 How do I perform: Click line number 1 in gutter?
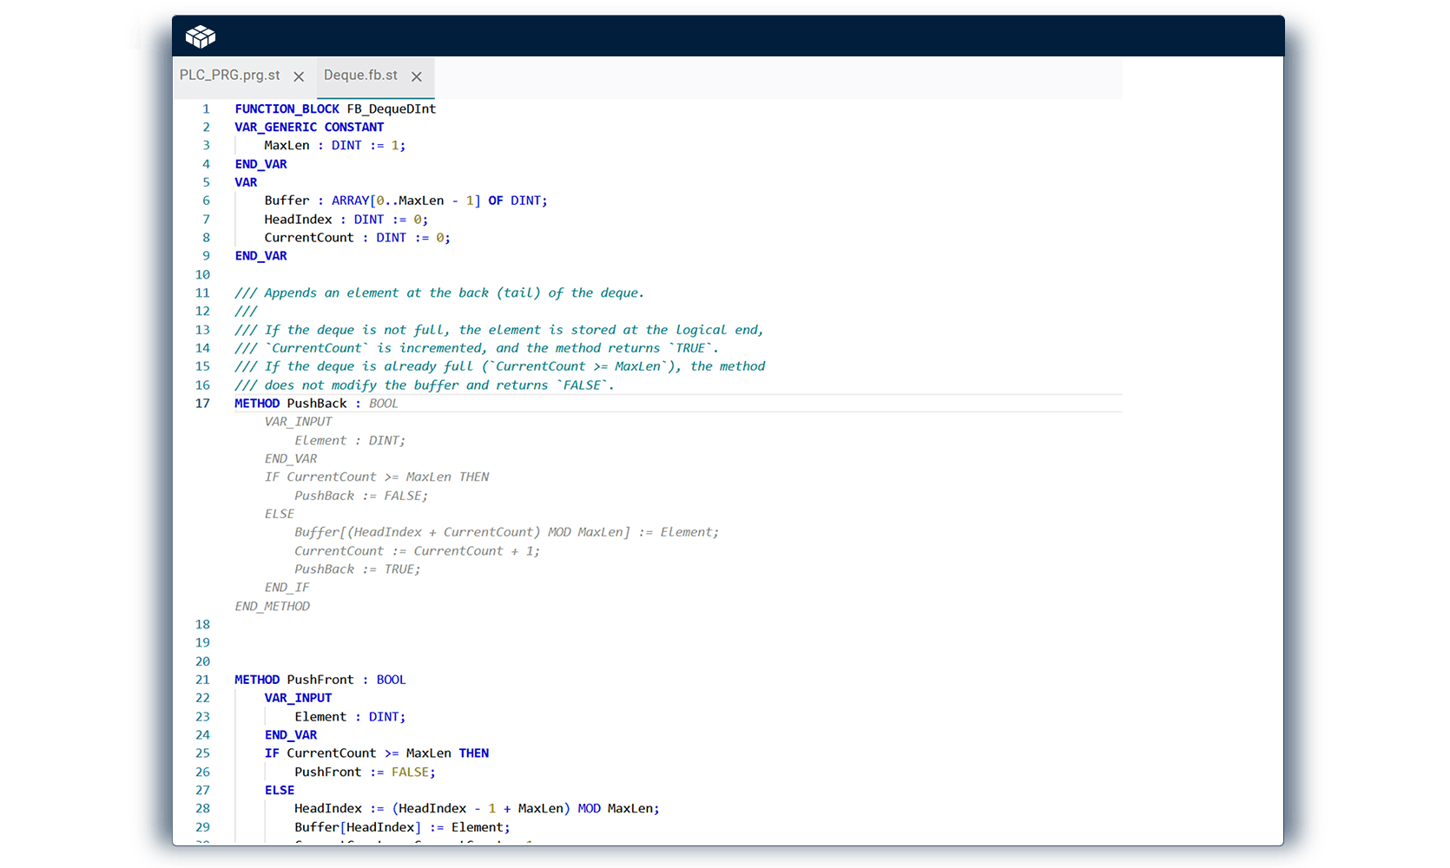click(x=206, y=108)
